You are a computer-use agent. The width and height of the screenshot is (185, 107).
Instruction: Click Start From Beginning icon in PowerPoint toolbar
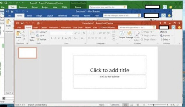(38, 23)
